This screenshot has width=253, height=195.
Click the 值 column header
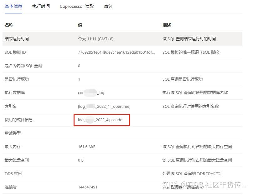point(80,25)
